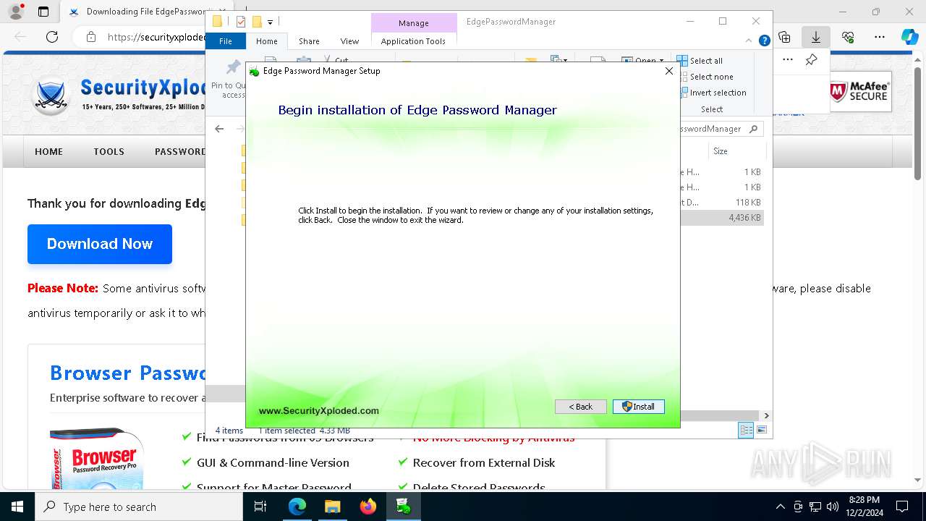This screenshot has height=521, width=926.
Task: Click the Edge collections icon
Action: 784,37
